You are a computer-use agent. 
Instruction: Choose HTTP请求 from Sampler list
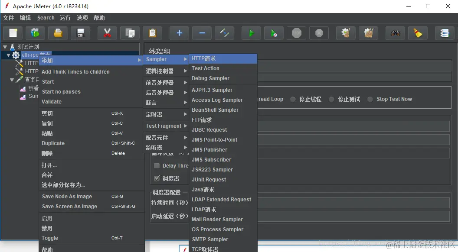tap(223, 58)
